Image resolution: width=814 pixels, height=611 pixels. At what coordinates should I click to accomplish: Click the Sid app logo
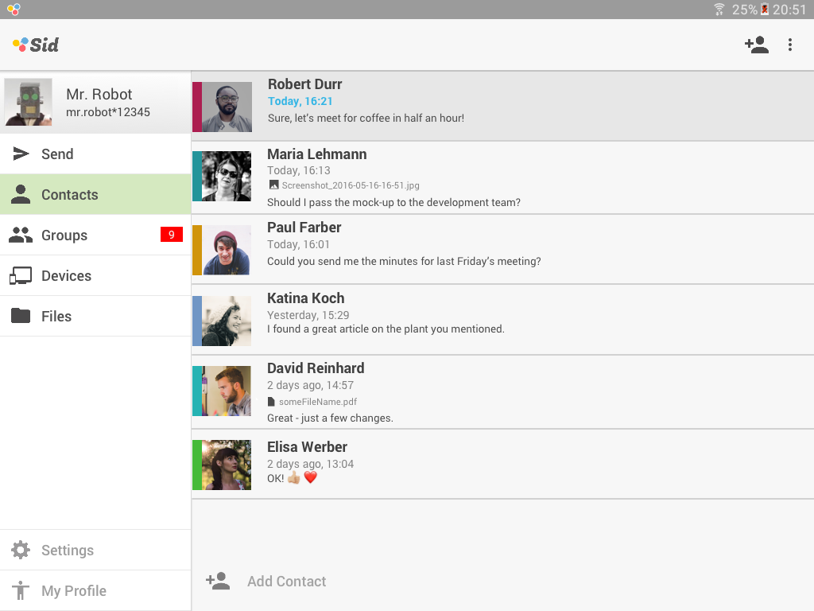[36, 45]
